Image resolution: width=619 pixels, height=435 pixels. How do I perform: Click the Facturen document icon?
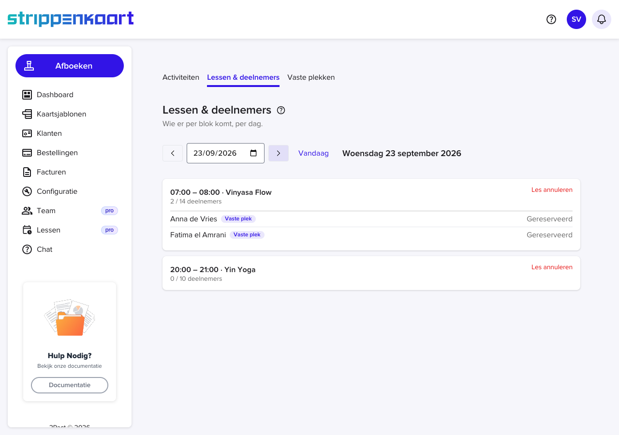tap(27, 172)
